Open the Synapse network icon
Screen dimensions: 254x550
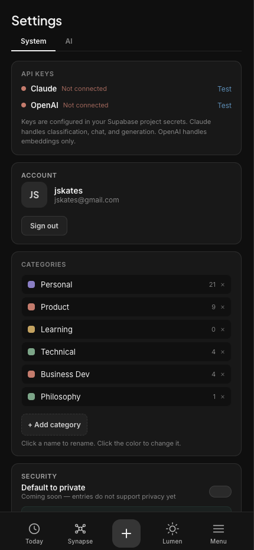point(80,529)
